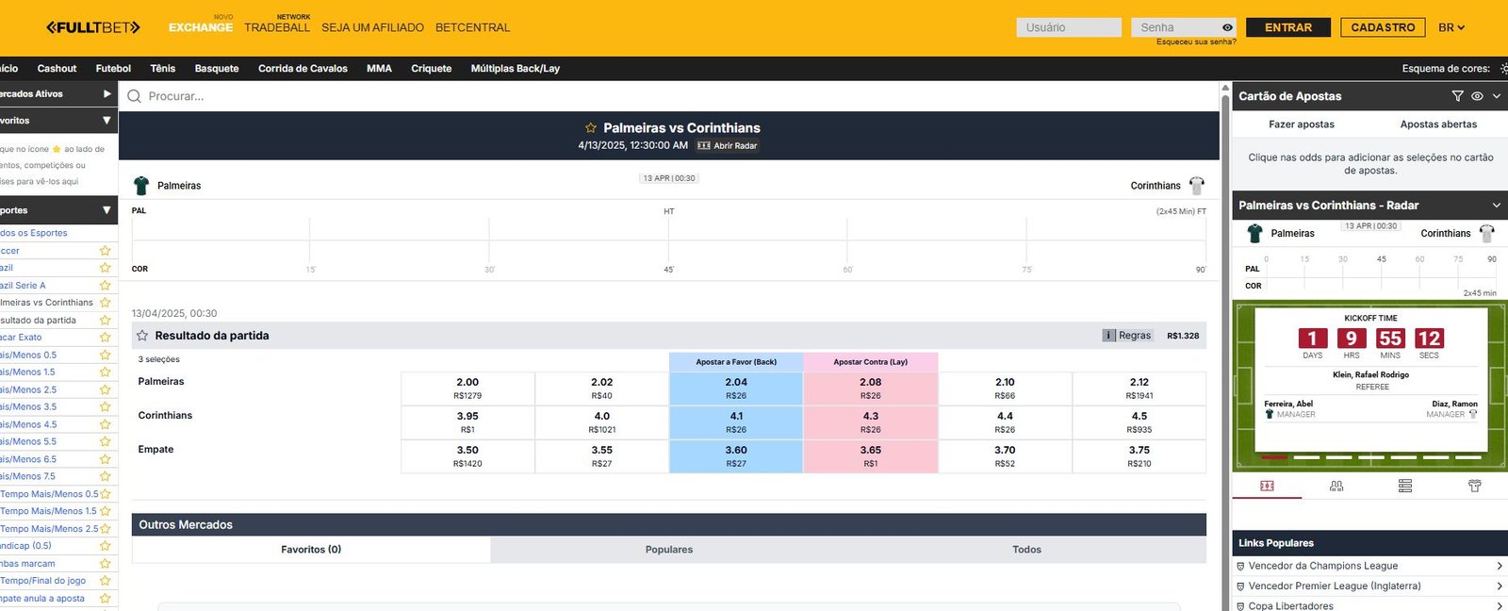Select the standings list icon in radar
1508x611 pixels.
[1405, 487]
